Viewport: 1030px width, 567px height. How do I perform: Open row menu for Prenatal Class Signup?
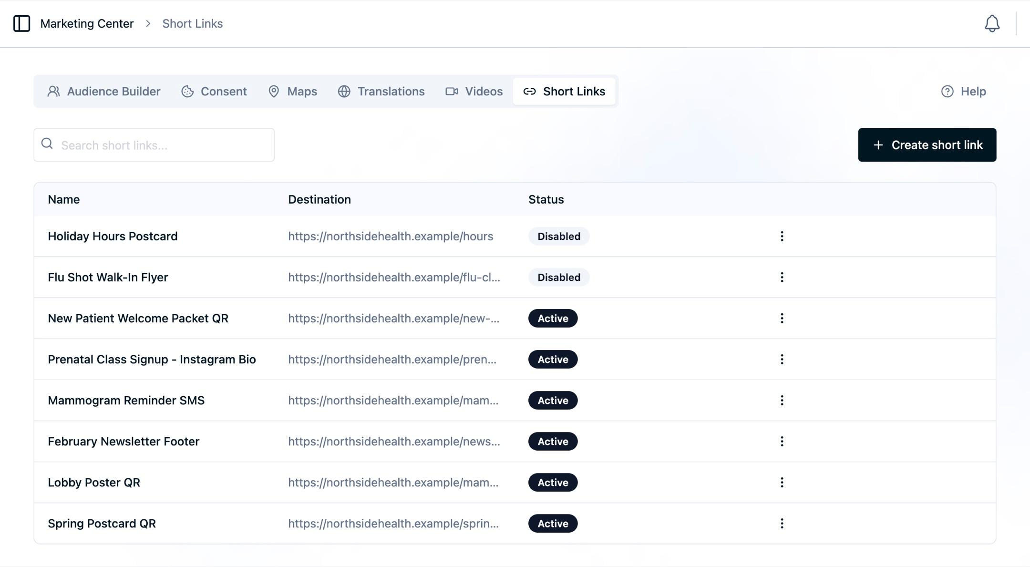(782, 360)
